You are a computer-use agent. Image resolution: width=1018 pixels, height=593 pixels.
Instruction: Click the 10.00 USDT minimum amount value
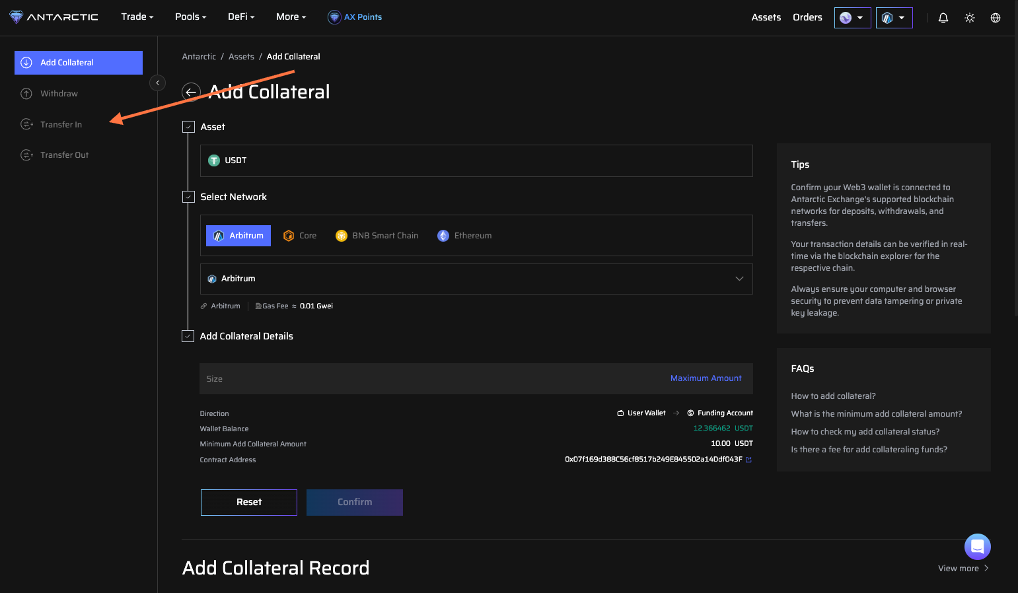(x=732, y=444)
